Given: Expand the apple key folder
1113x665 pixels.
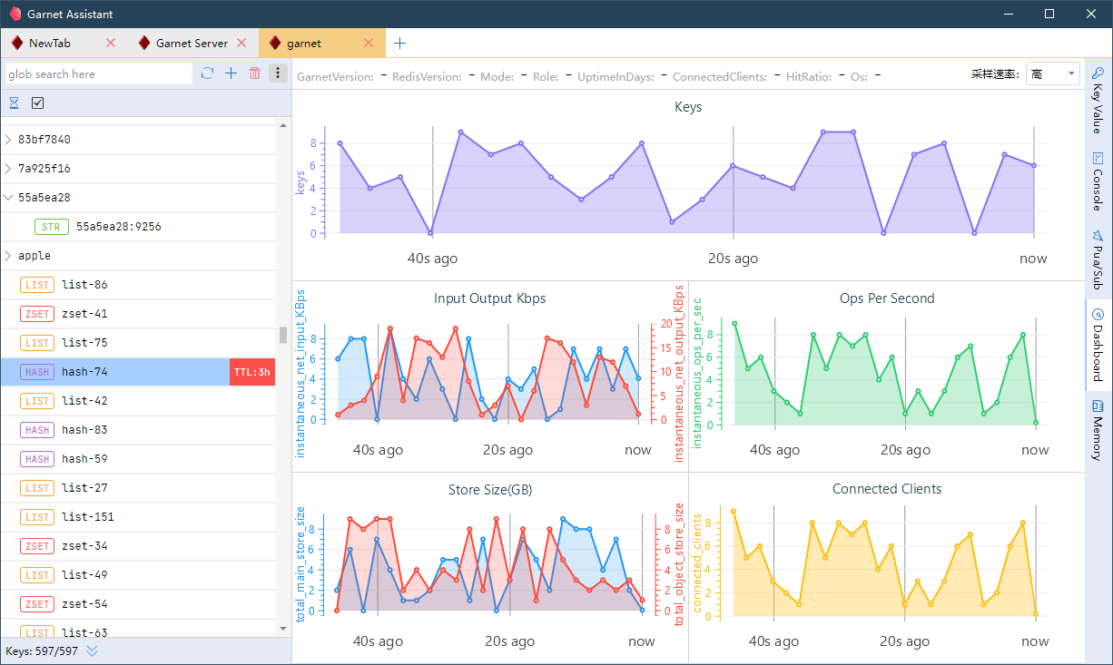Looking at the screenshot, I should [8, 256].
